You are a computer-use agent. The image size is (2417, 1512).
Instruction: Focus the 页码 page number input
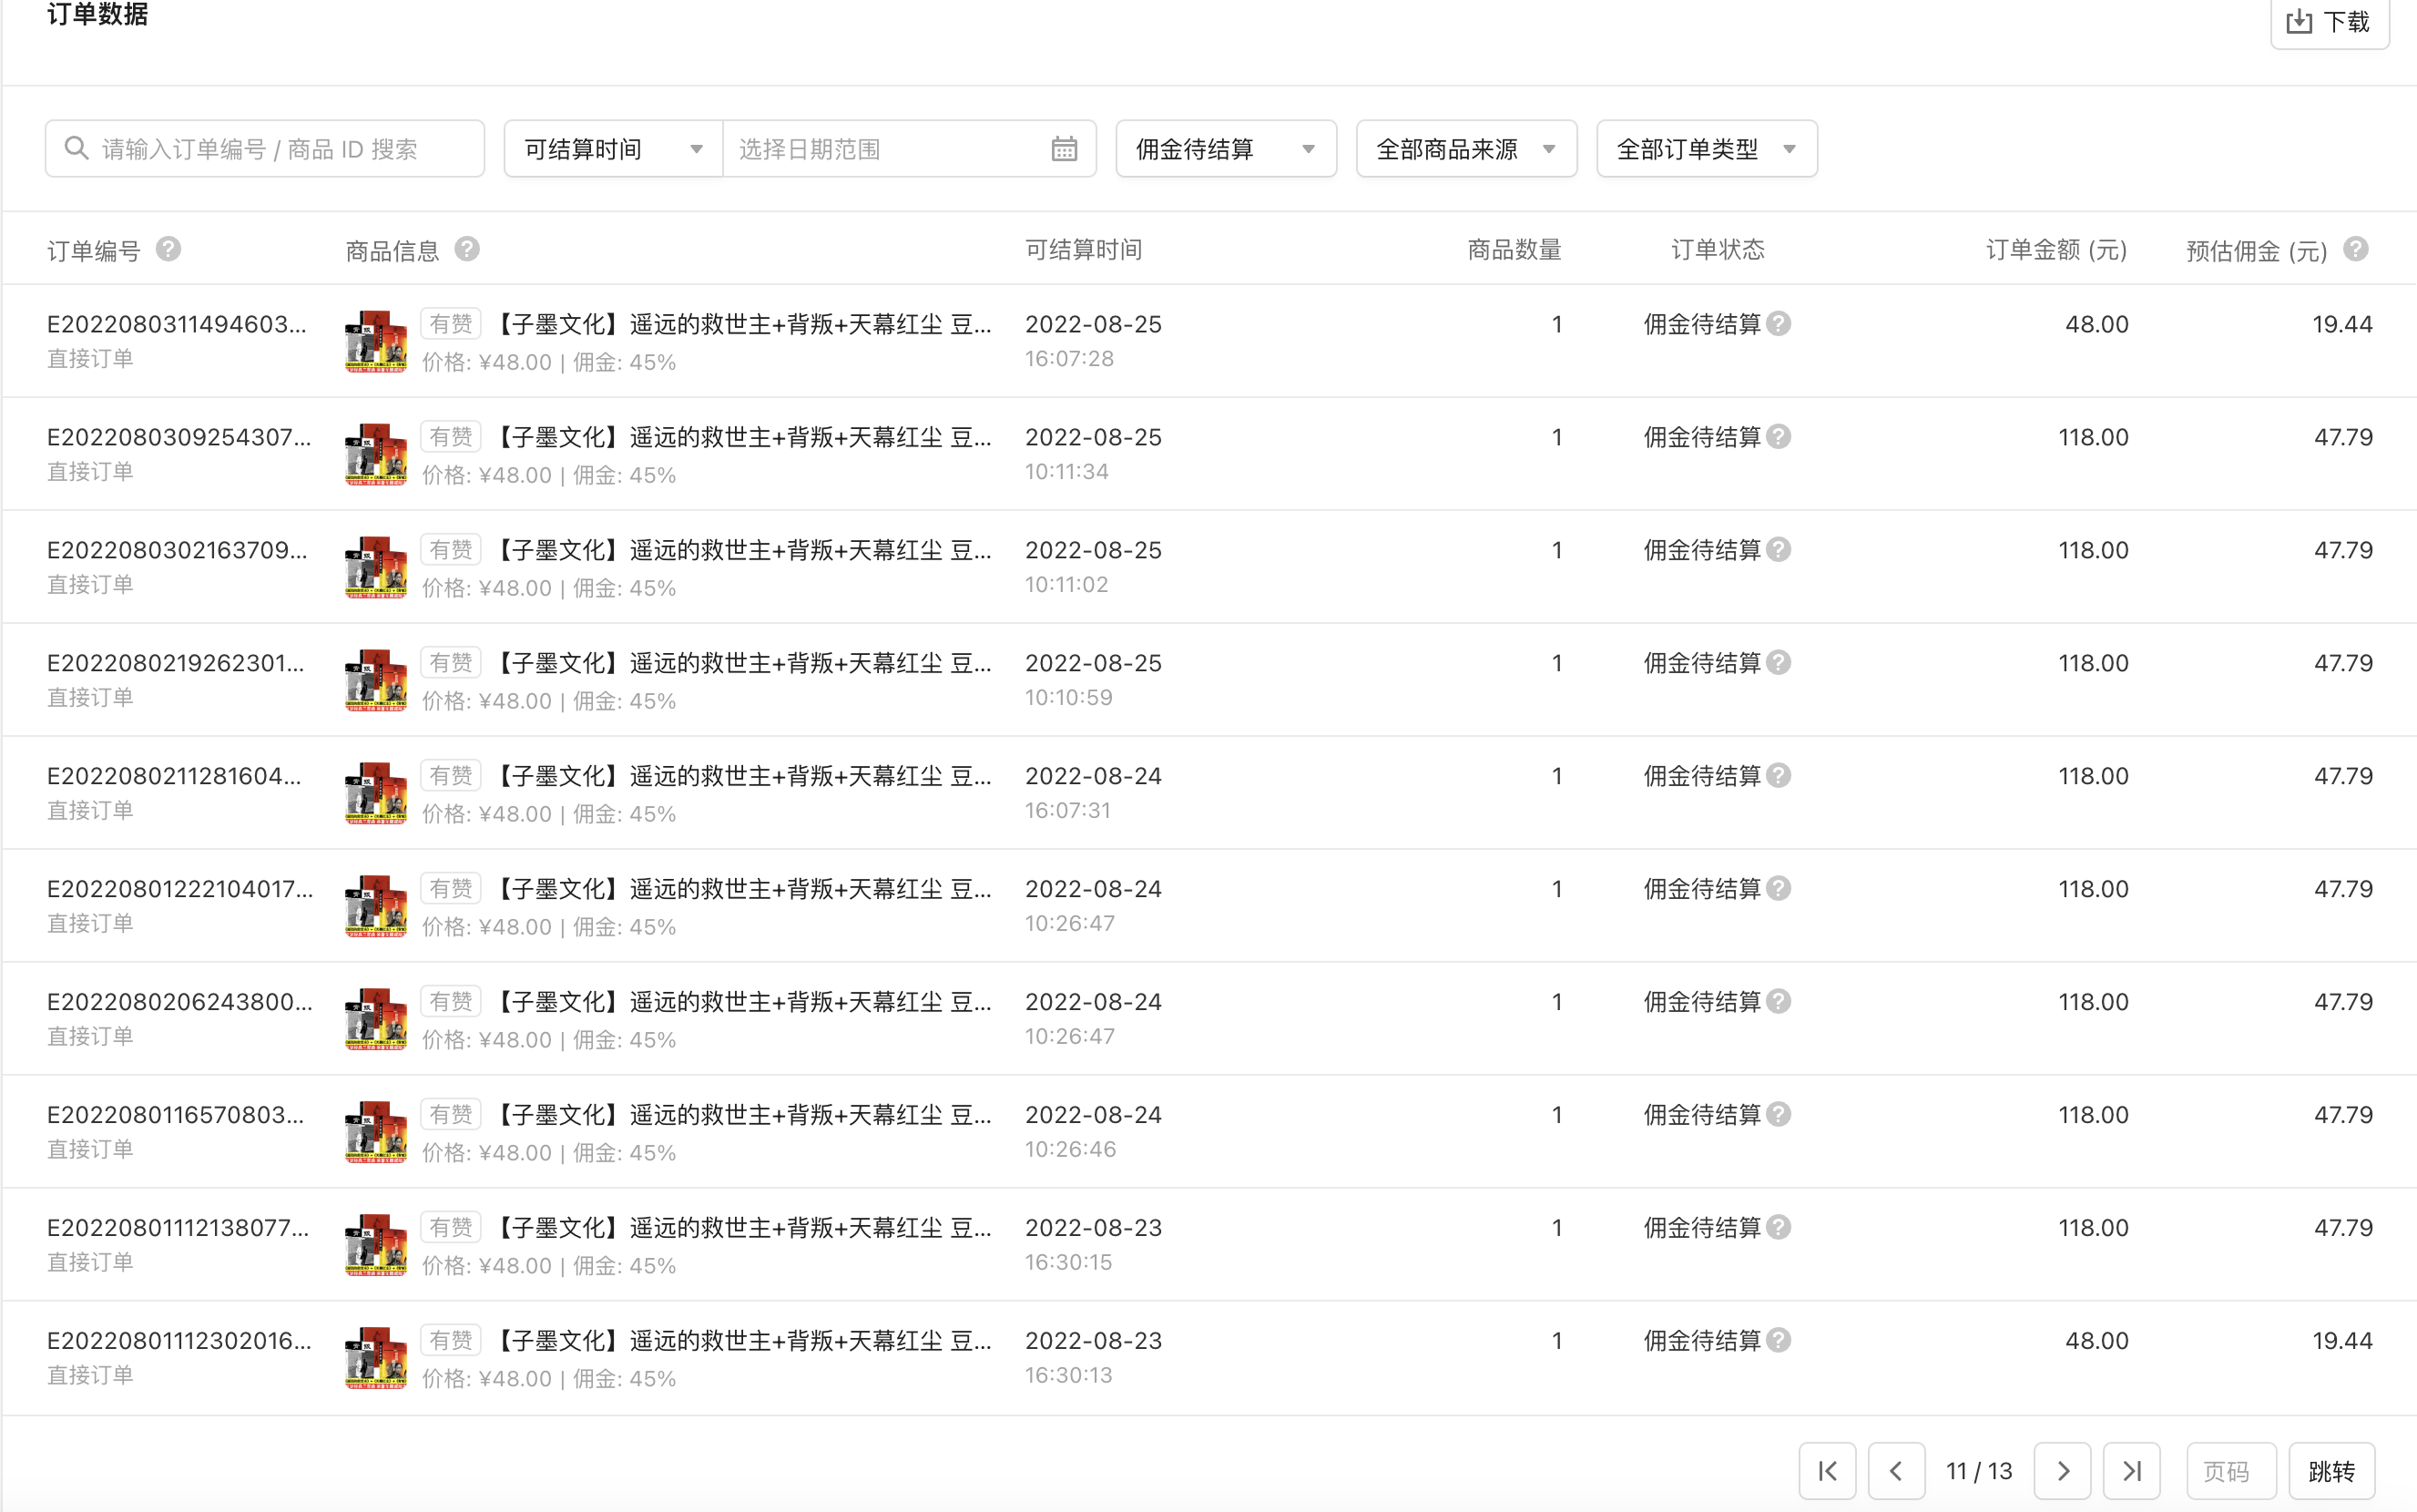[2230, 1470]
